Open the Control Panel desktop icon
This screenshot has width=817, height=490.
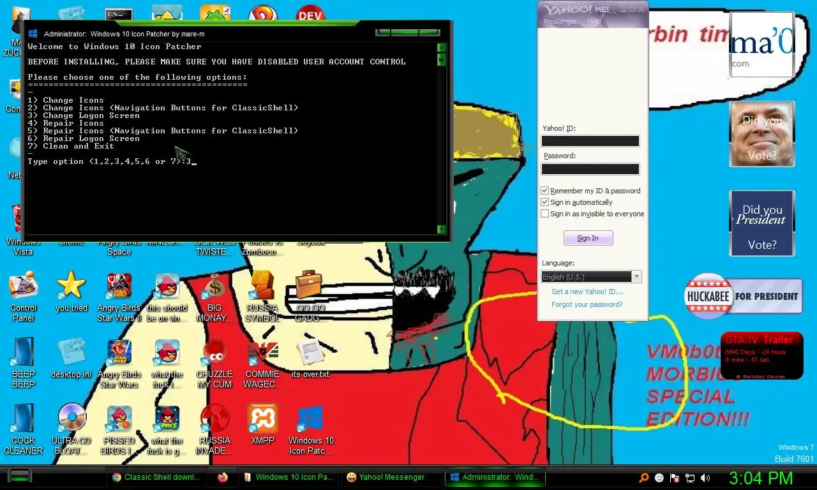pyautogui.click(x=24, y=297)
